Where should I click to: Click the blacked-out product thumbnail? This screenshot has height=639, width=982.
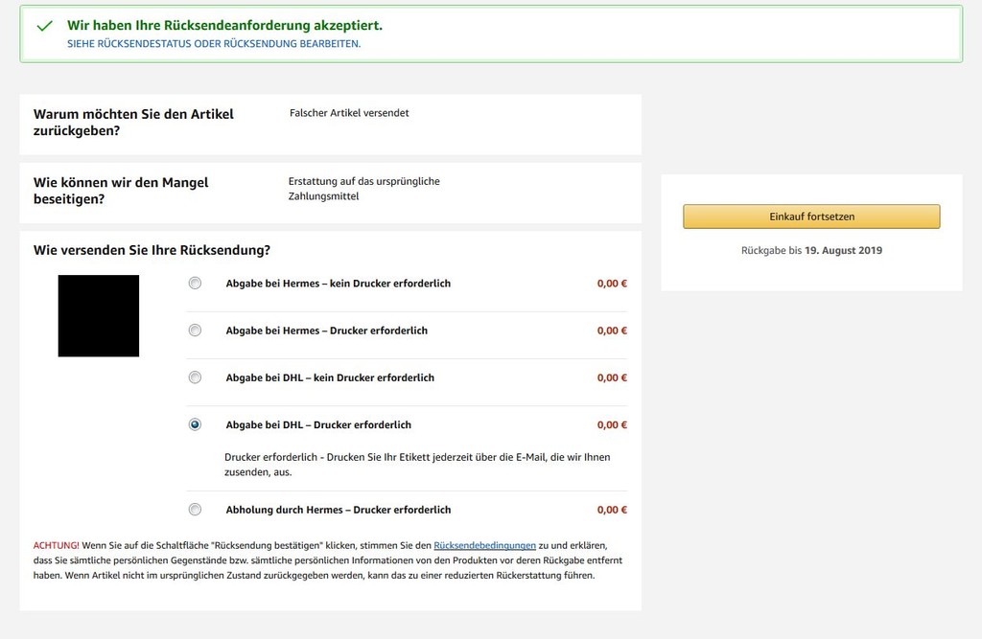(x=99, y=315)
